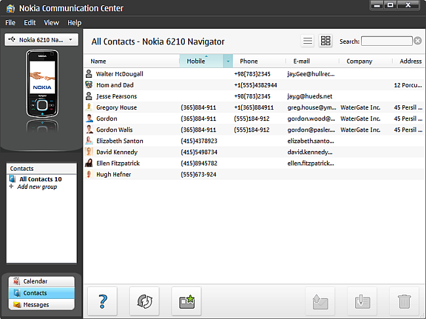Click the avatar beside Gordon
426x319 pixels.
(89, 118)
